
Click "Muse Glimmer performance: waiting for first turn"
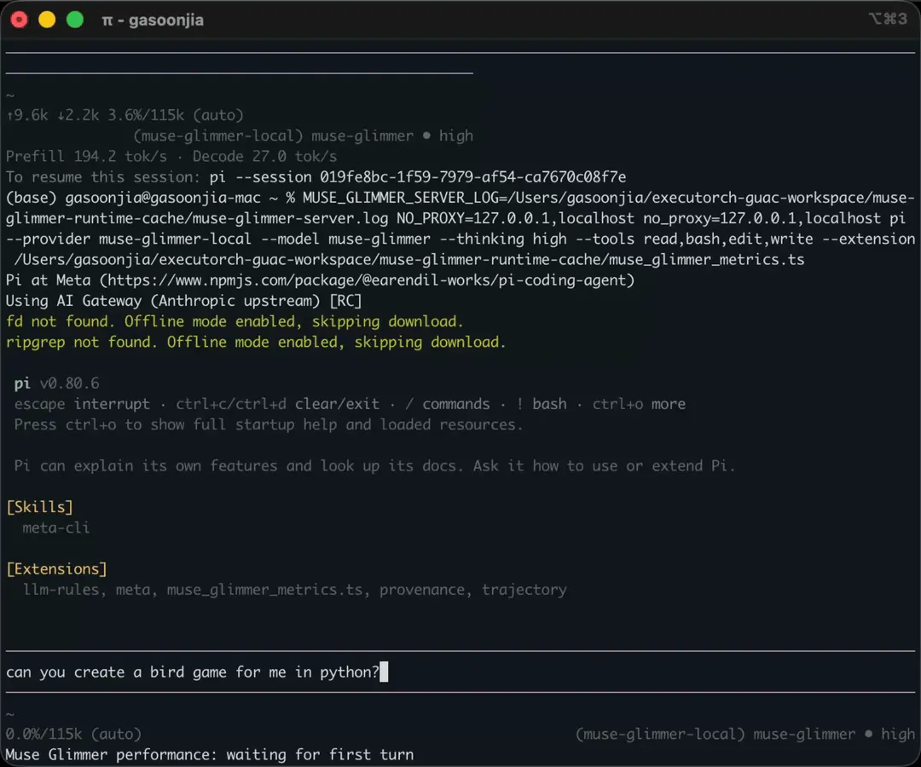click(210, 755)
